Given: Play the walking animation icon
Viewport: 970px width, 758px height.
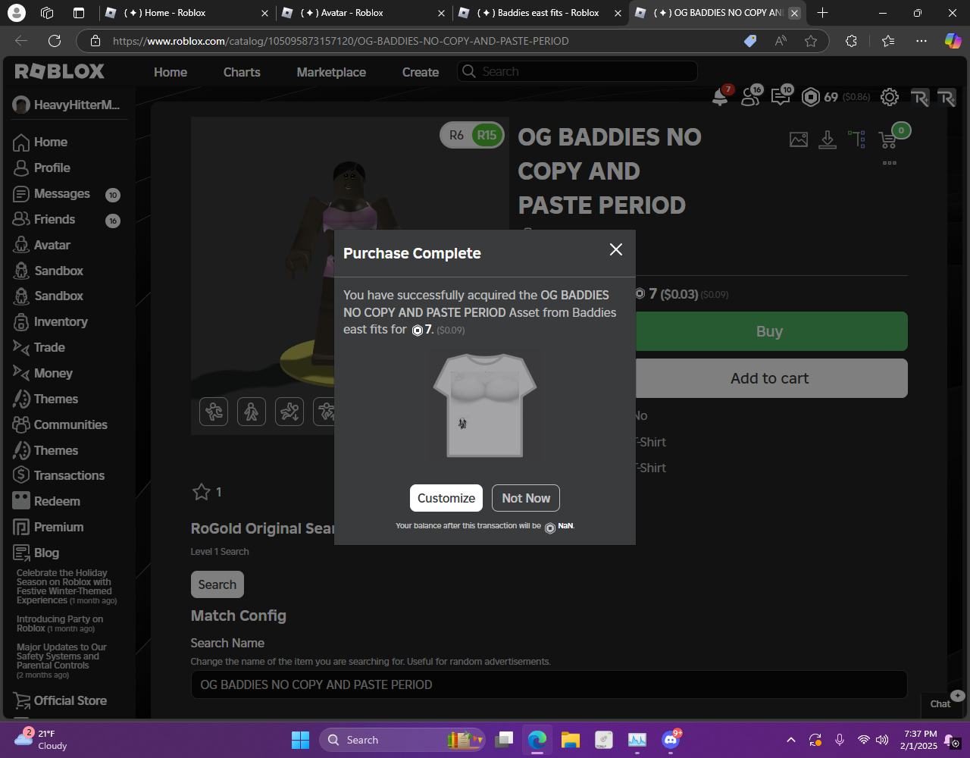Looking at the screenshot, I should [x=252, y=412].
